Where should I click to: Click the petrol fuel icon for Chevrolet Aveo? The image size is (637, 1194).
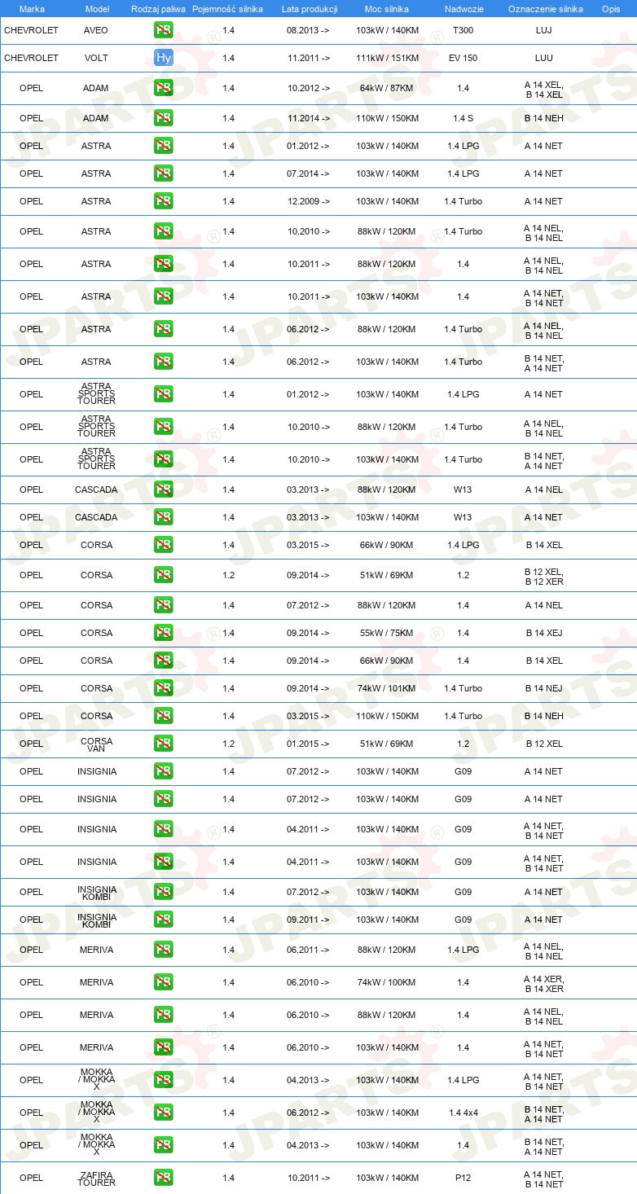pyautogui.click(x=164, y=30)
